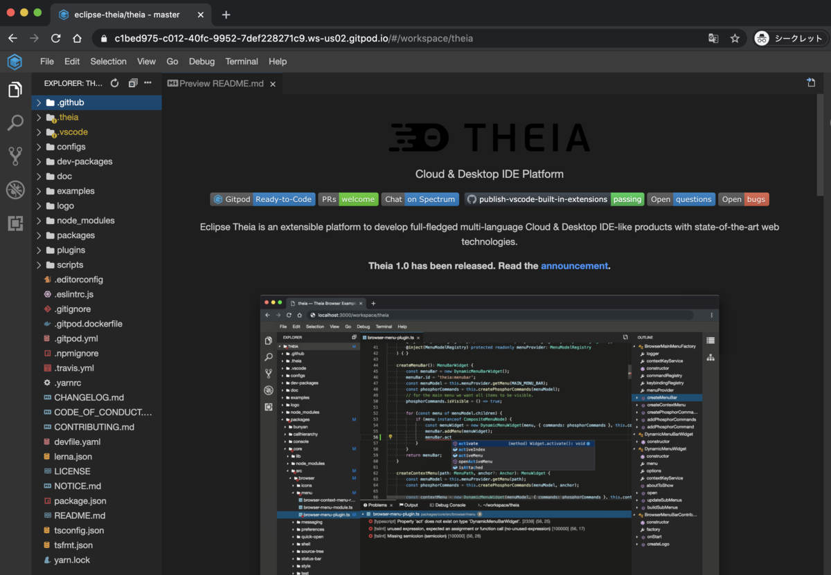Image resolution: width=831 pixels, height=575 pixels.
Task: Open the yarn.lock file
Action: click(x=96, y=560)
